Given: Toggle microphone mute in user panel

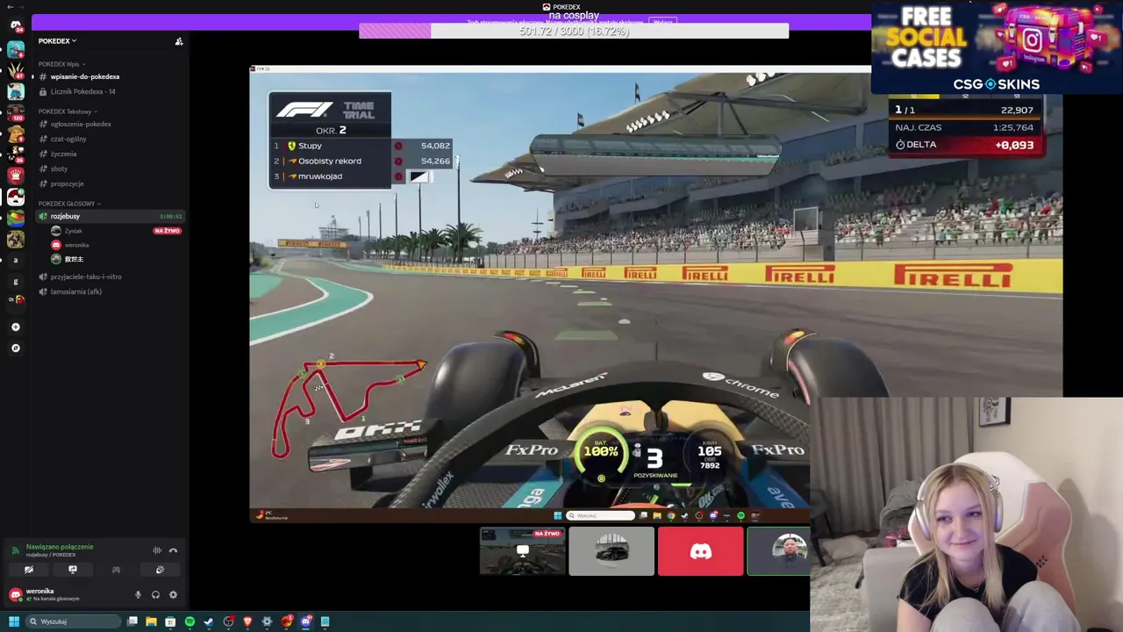Looking at the screenshot, I should (138, 595).
